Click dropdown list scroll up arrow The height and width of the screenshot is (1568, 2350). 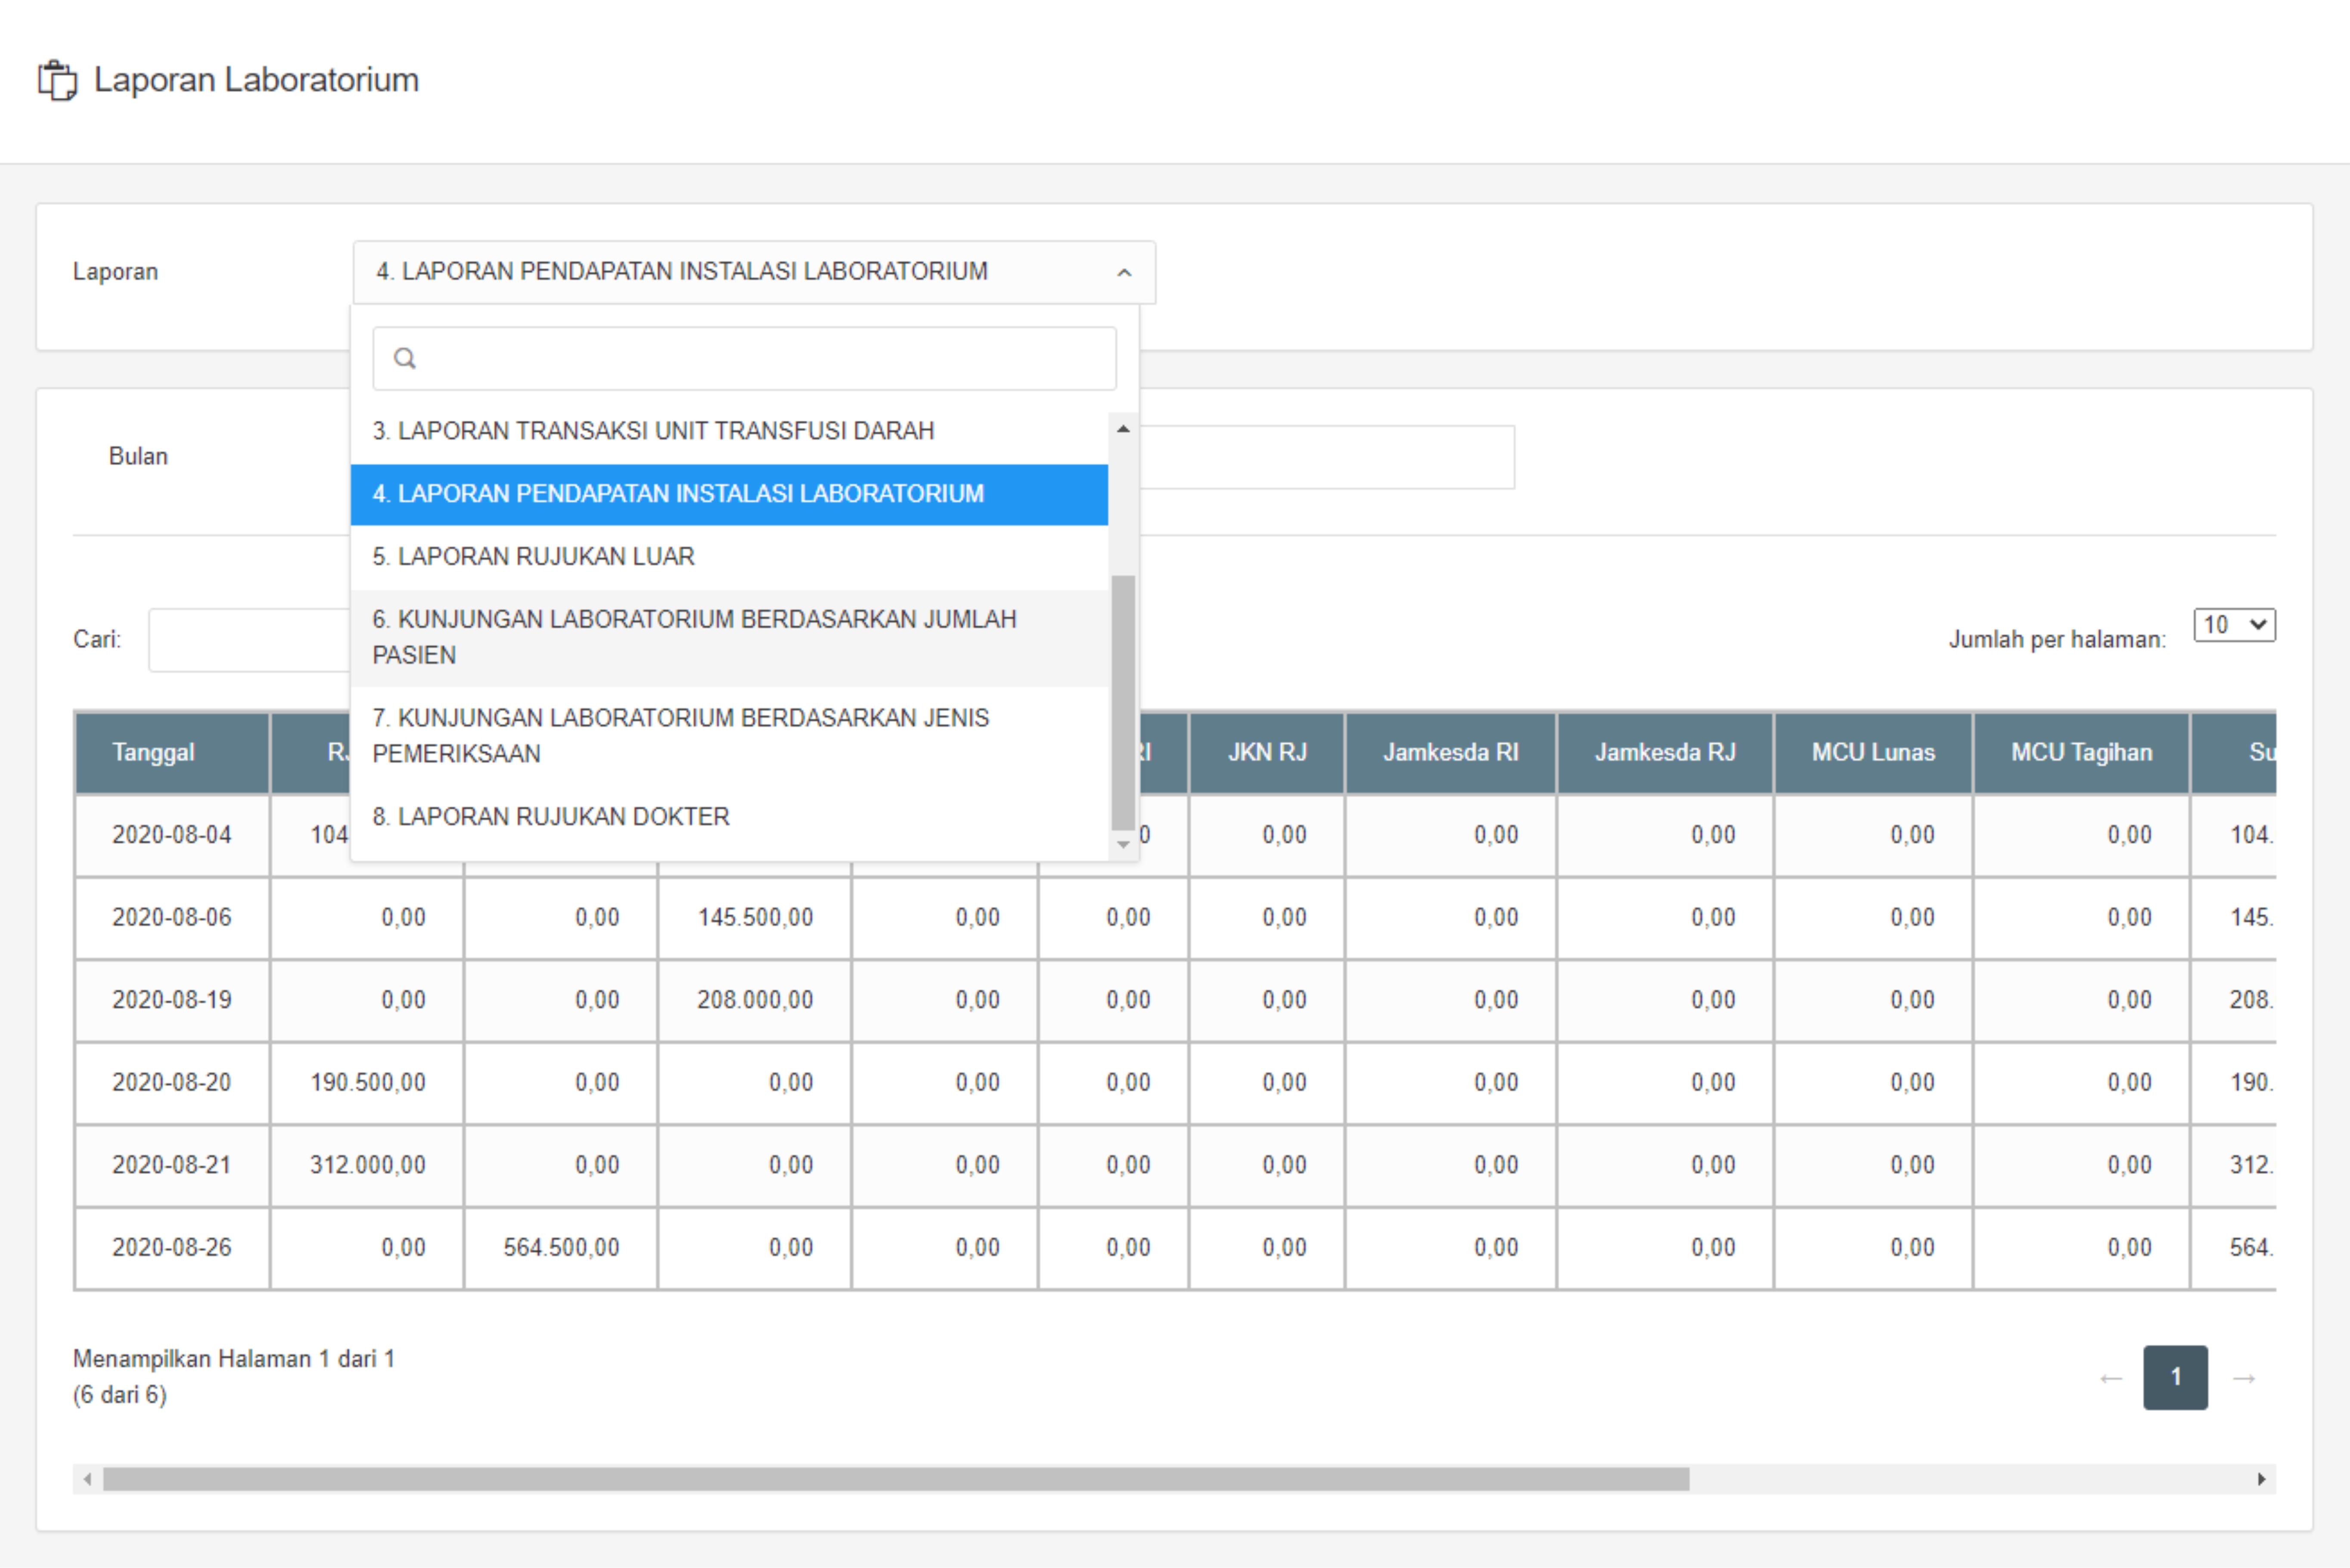(x=1123, y=429)
